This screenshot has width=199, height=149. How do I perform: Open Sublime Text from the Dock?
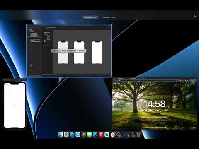click(84, 134)
